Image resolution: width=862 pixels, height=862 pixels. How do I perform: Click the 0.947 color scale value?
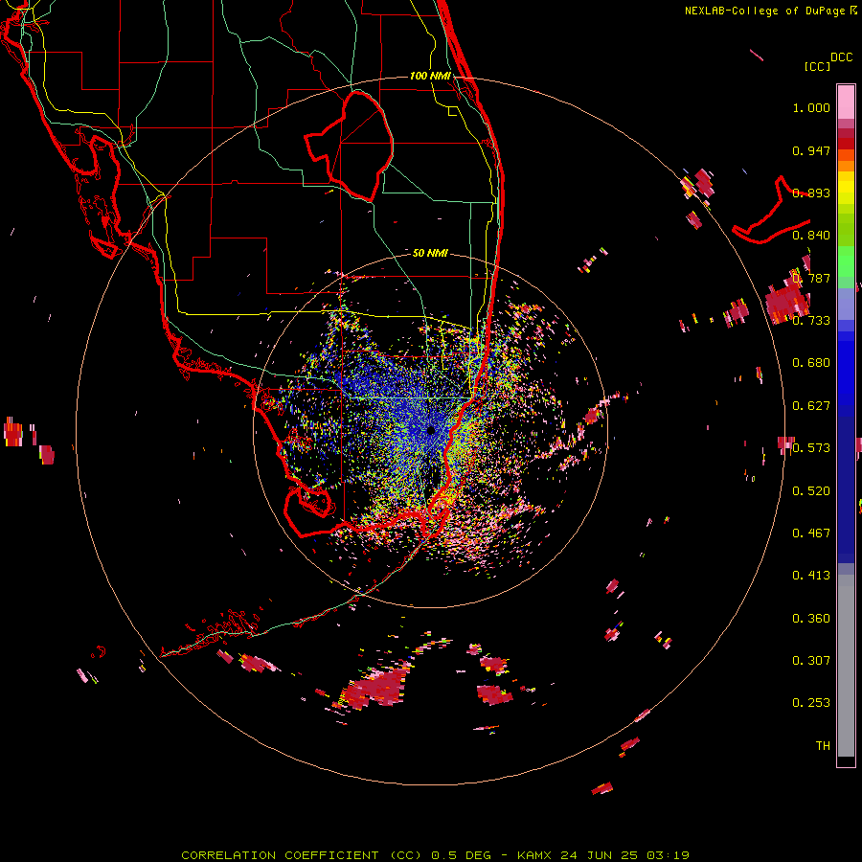click(x=811, y=150)
